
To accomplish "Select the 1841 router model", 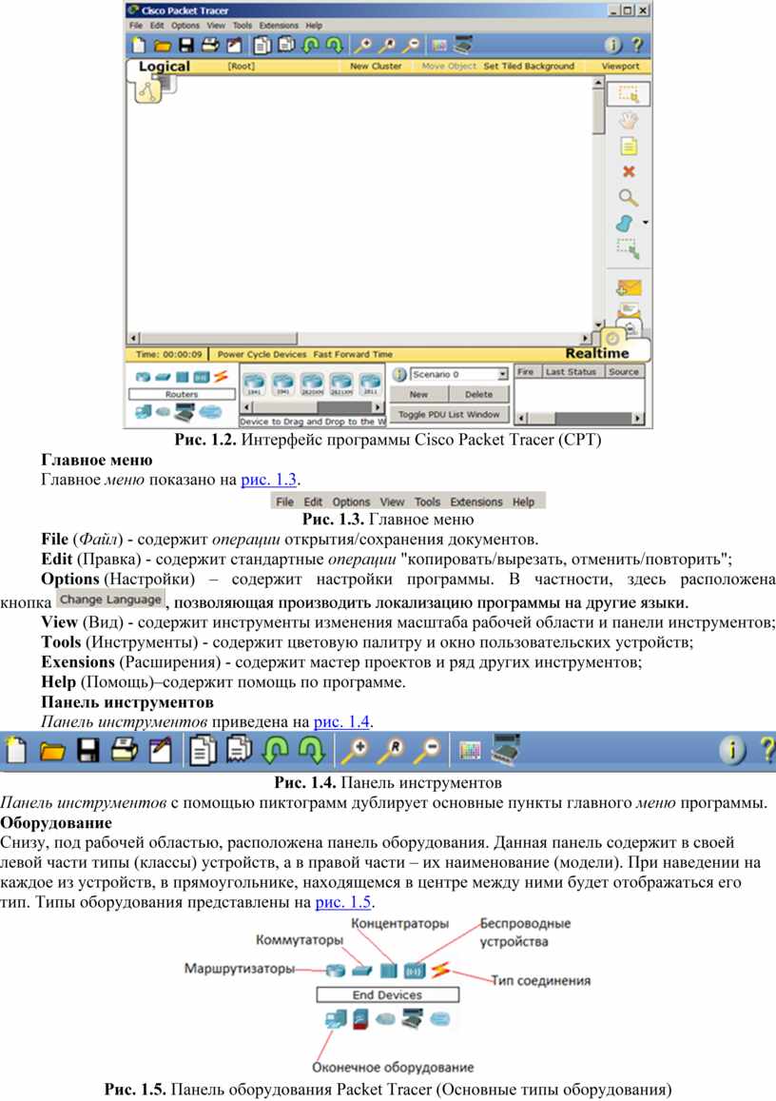I will coord(253,384).
